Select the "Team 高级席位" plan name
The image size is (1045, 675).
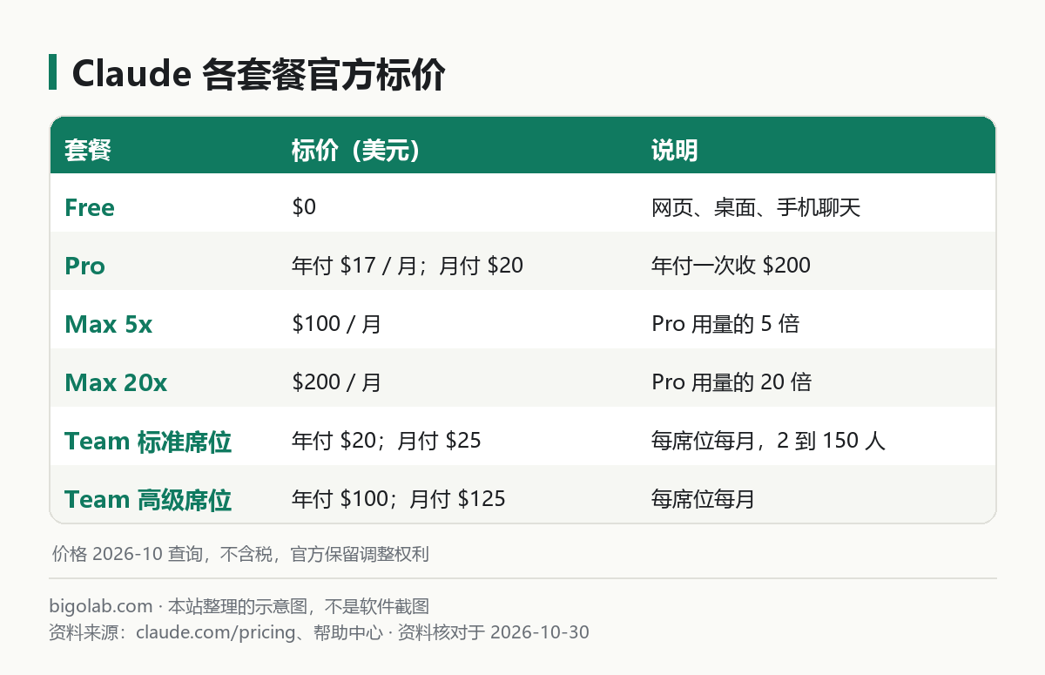point(148,500)
